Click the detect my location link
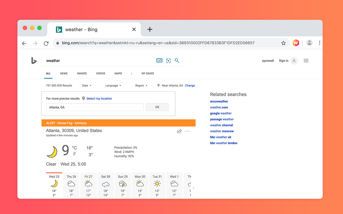343x214 pixels. pyautogui.click(x=99, y=98)
